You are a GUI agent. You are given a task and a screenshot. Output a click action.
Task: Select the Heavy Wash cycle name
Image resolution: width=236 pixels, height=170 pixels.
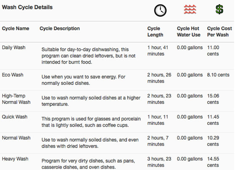pos(15,159)
